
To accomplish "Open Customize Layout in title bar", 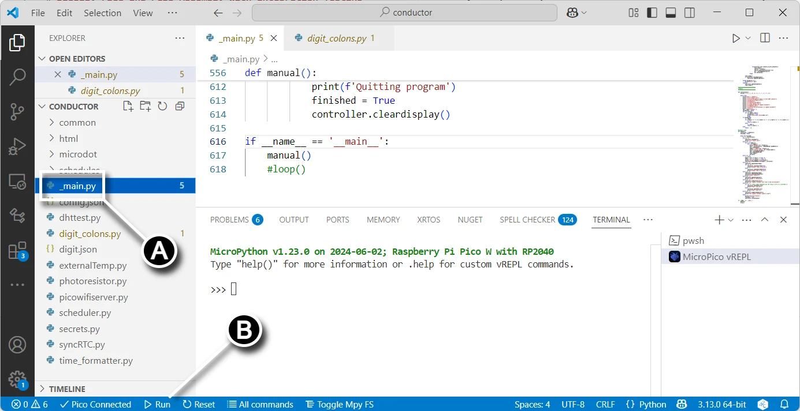I will coord(634,13).
